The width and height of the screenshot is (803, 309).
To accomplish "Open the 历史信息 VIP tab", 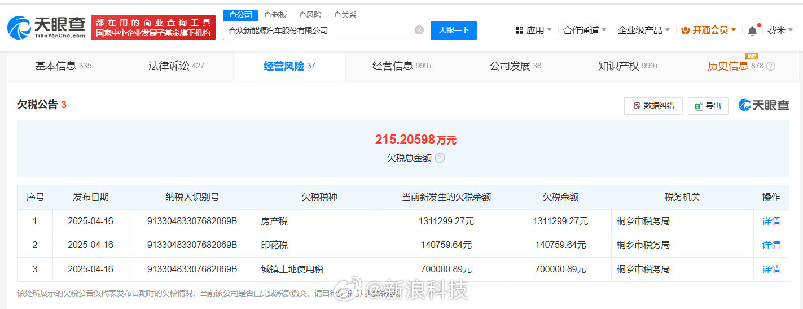I will (735, 66).
